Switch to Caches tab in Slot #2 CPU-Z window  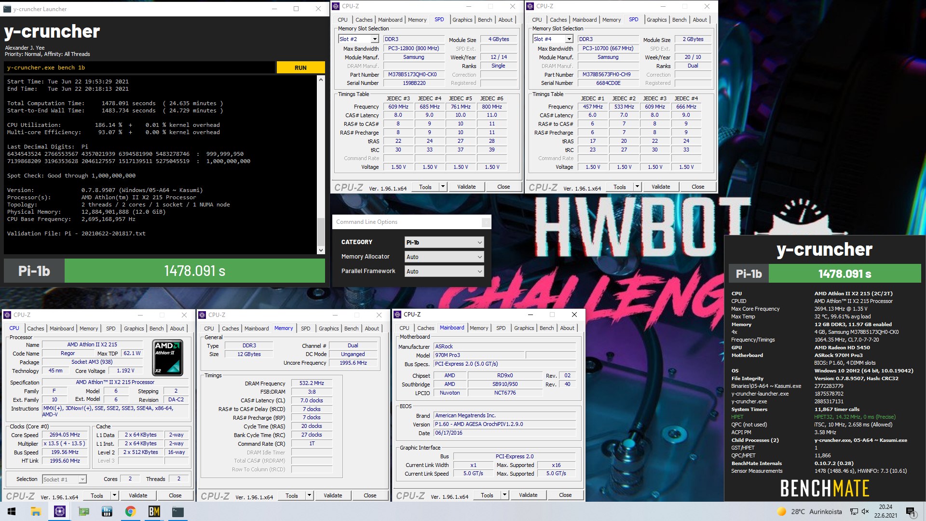tap(364, 20)
